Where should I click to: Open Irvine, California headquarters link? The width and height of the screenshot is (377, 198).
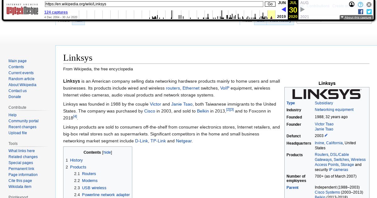(x=329, y=143)
